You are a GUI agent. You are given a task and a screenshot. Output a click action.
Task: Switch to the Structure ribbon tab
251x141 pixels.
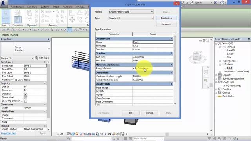pyautogui.click(x=32, y=7)
